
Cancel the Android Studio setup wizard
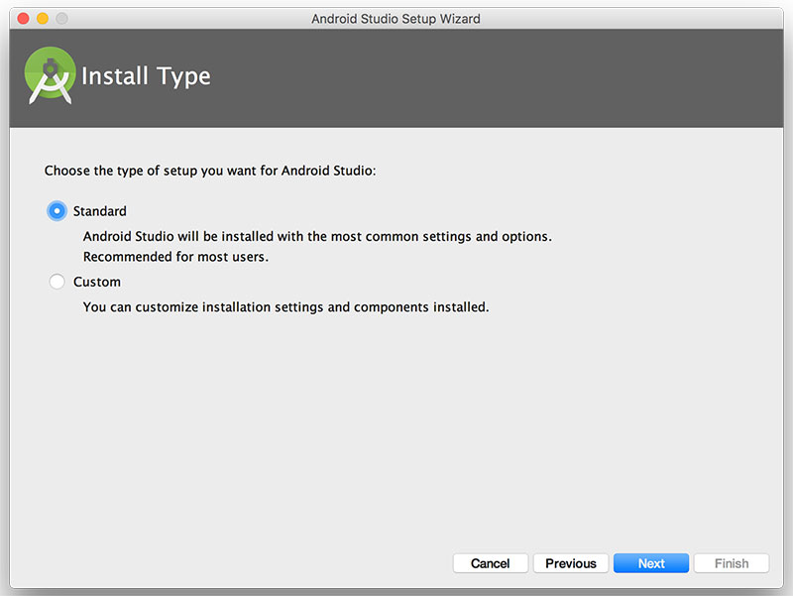(490, 562)
